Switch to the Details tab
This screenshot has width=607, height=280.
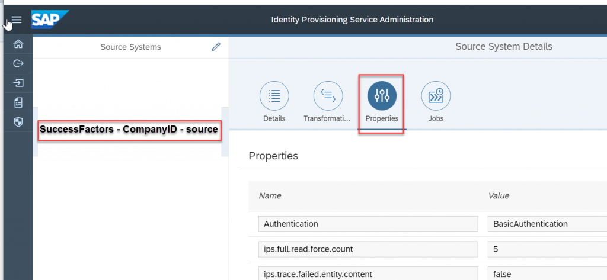[274, 102]
